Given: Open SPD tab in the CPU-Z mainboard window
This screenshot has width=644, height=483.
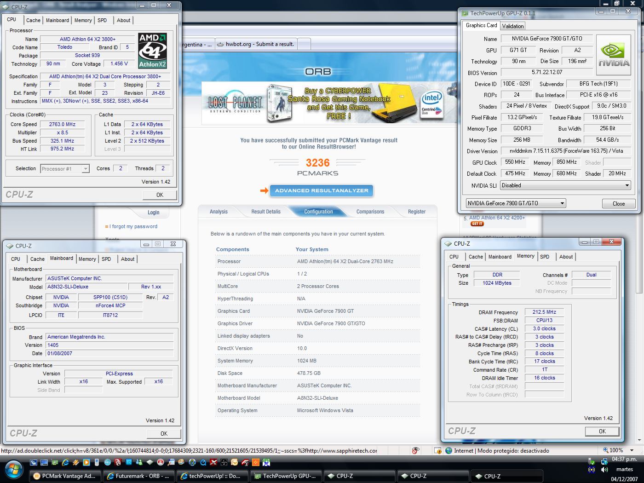Looking at the screenshot, I should click(x=106, y=259).
